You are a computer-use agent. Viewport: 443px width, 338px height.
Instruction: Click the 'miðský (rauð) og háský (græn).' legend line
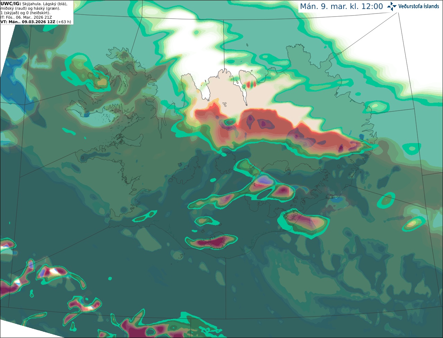tap(30, 8)
